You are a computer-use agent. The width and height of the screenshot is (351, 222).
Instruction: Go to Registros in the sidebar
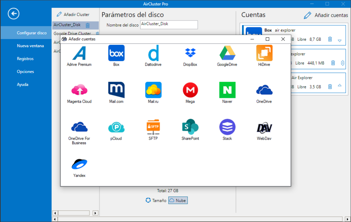(25, 59)
